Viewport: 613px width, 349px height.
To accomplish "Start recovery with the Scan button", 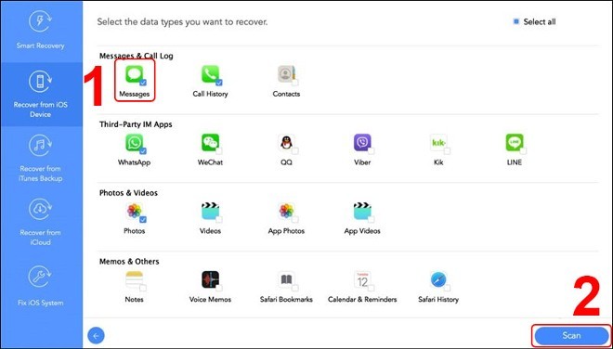I will pyautogui.click(x=571, y=335).
